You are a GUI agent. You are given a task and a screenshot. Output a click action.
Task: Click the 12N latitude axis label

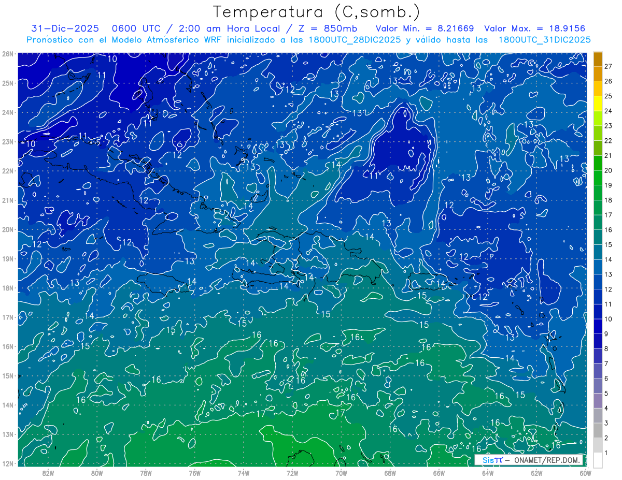click(x=7, y=463)
